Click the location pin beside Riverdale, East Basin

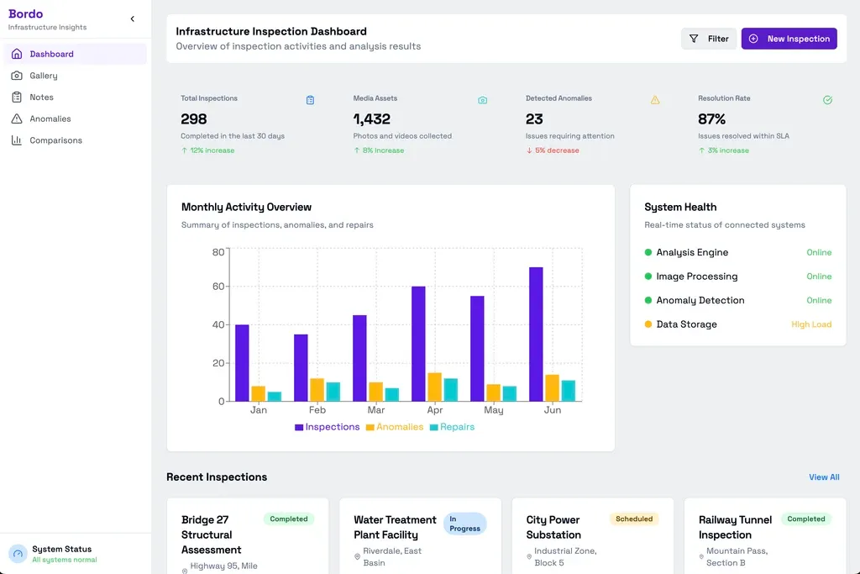(357, 556)
